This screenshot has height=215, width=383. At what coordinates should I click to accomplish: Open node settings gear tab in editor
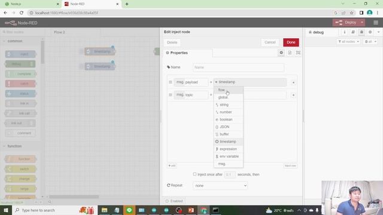point(281,53)
